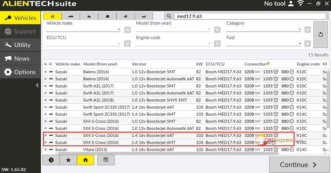The image size is (331, 173).
Task: Expand the Category dropdown
Action: pyautogui.click(x=299, y=29)
